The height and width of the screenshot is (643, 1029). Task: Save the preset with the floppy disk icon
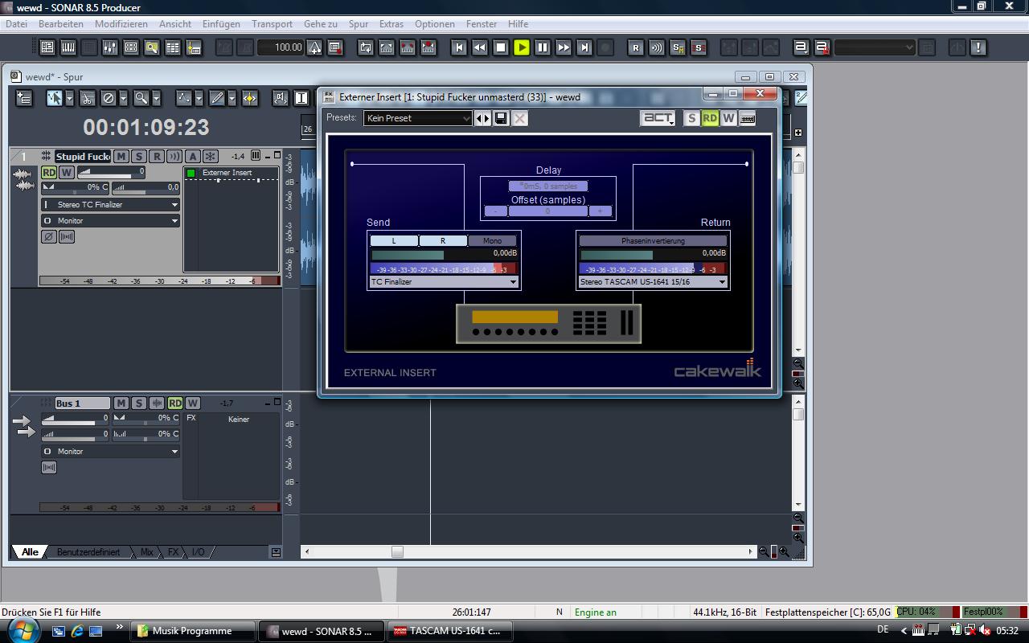coord(501,118)
